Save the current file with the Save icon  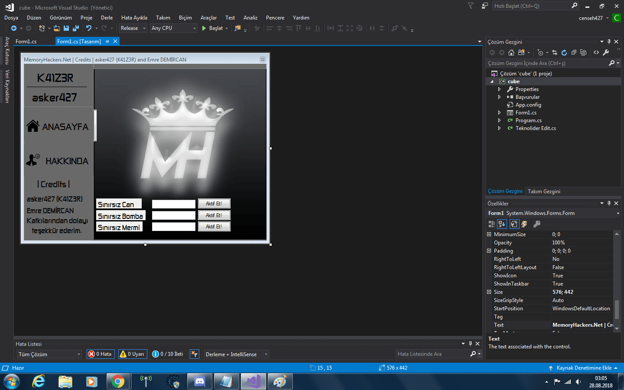click(x=66, y=28)
